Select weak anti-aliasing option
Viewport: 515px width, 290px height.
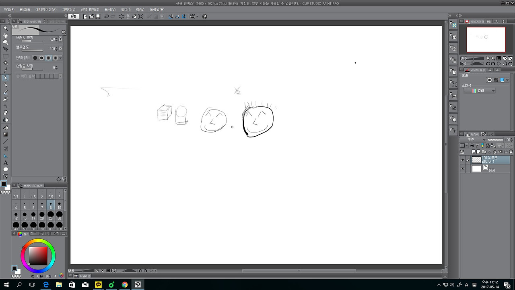click(42, 58)
